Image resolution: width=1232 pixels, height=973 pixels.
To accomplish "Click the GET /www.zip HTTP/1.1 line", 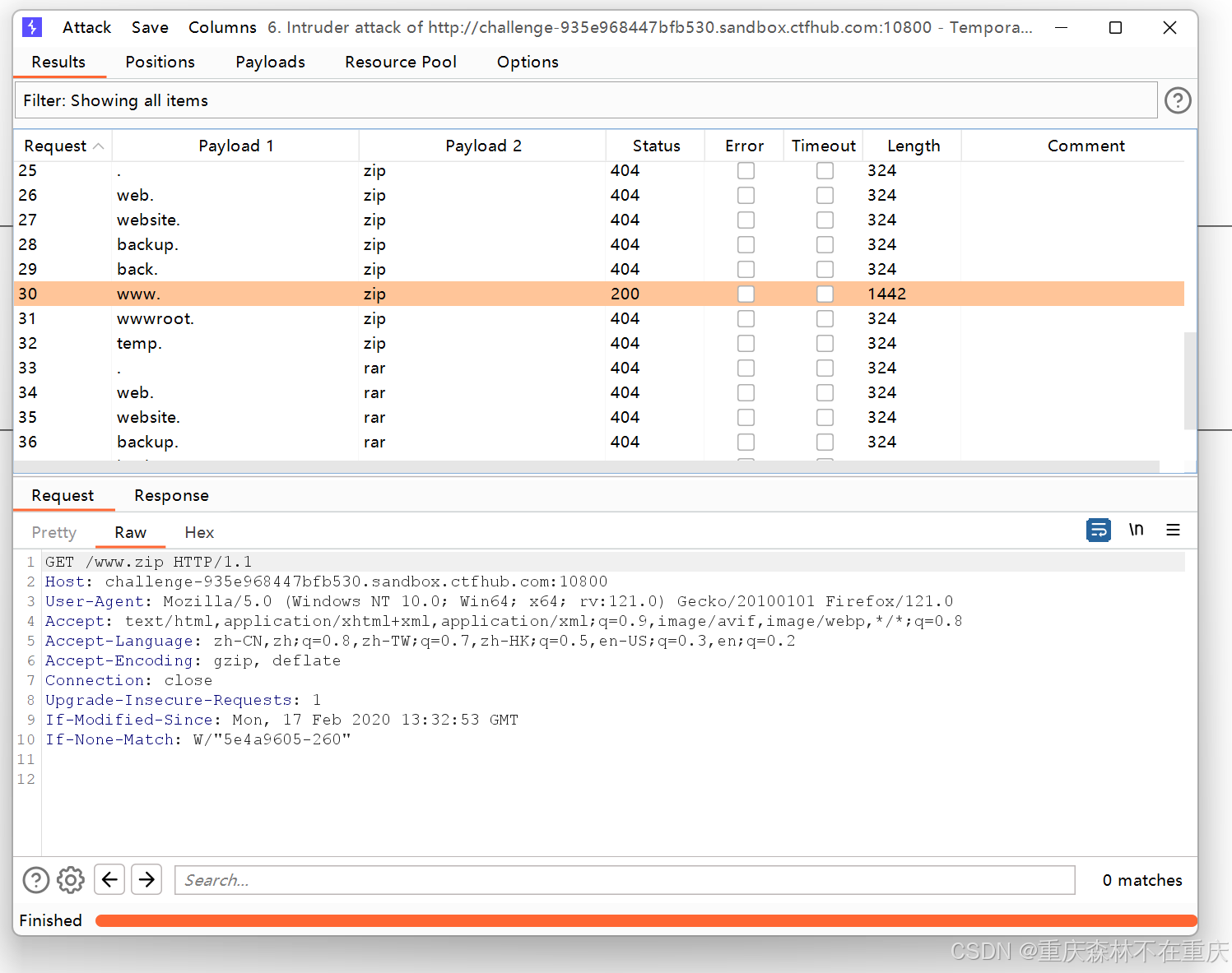I will (x=148, y=562).
